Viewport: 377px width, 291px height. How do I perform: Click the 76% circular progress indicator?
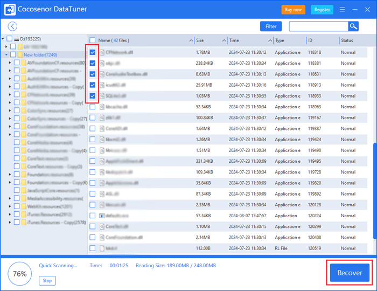[x=20, y=274]
